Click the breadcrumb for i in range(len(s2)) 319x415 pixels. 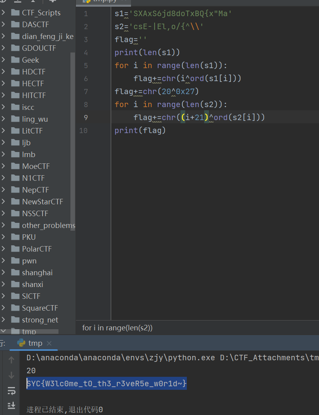117,328
